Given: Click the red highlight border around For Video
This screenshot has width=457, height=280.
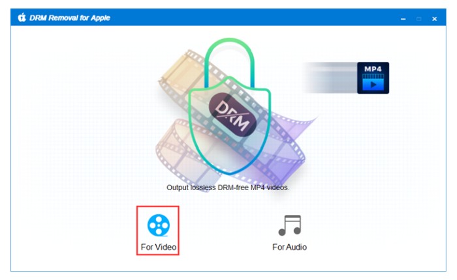Looking at the screenshot, I should [x=158, y=206].
